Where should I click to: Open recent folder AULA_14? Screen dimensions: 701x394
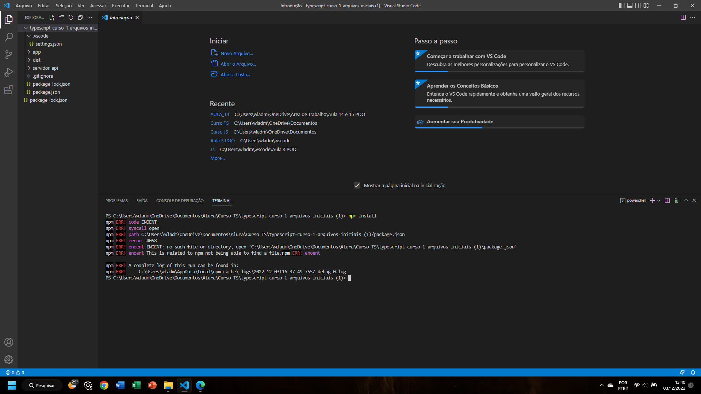pos(220,114)
